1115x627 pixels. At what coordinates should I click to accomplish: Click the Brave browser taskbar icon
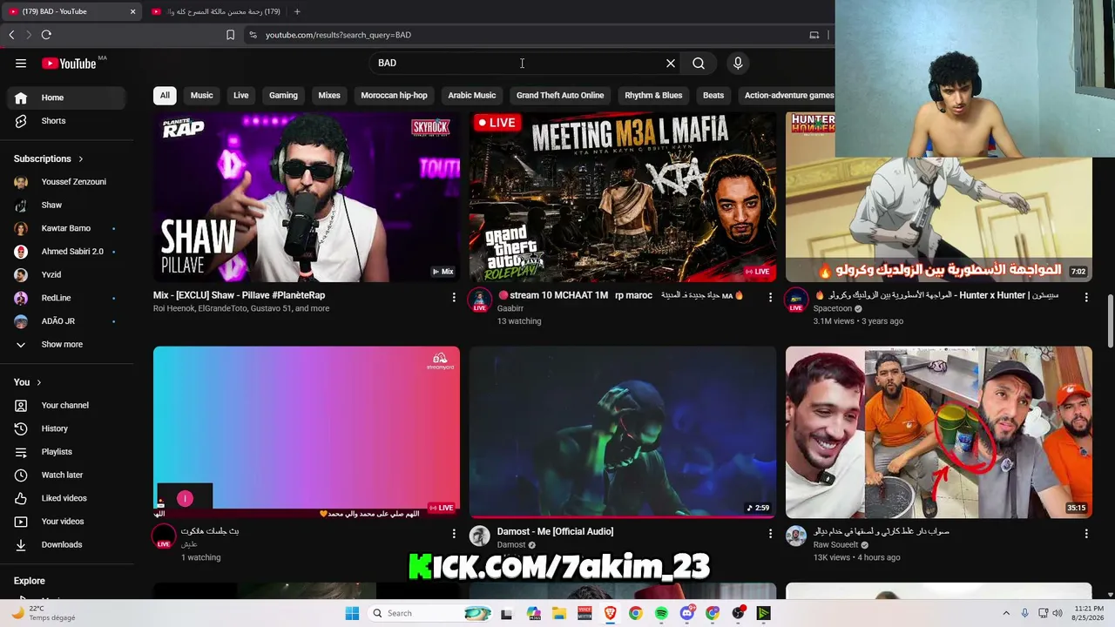(x=610, y=613)
